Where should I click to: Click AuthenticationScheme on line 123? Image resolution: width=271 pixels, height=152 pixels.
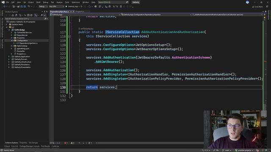[191, 57]
